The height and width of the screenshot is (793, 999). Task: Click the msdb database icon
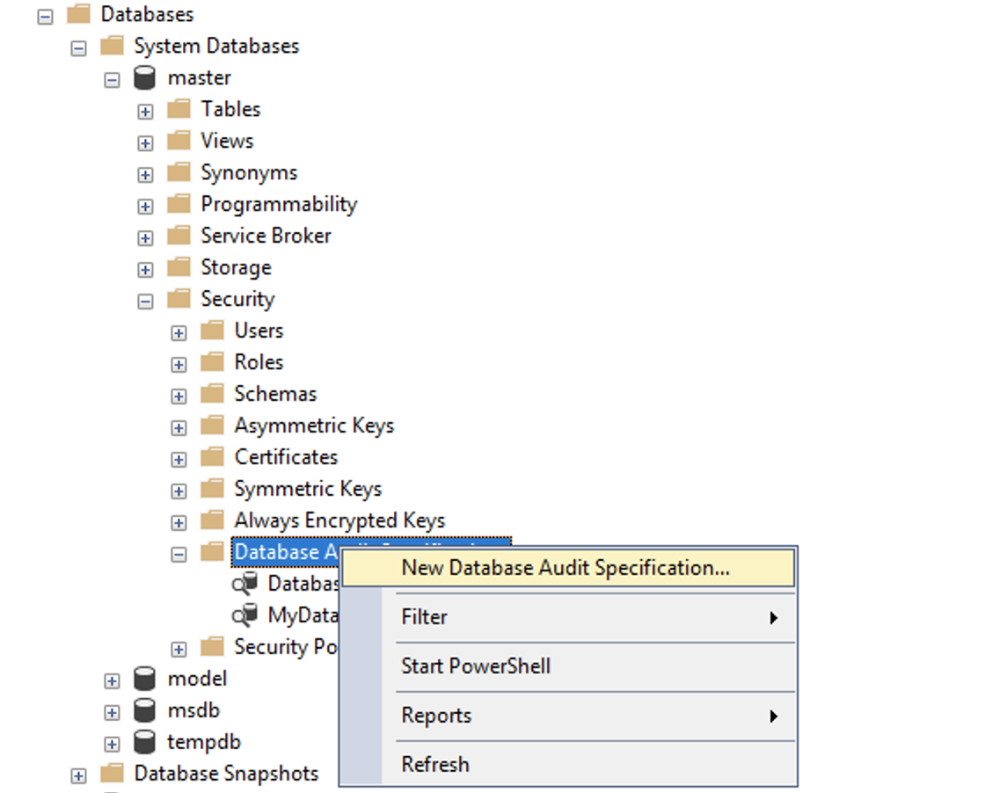(x=142, y=710)
